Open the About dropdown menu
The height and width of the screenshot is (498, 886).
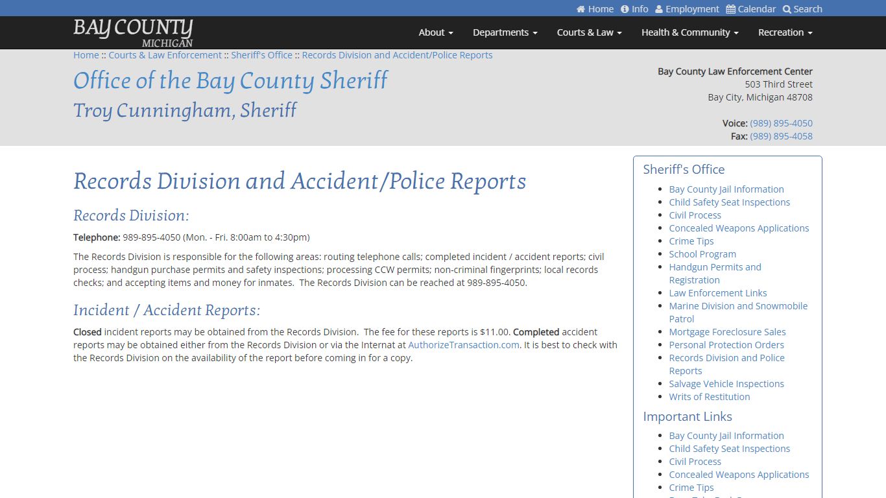[436, 32]
